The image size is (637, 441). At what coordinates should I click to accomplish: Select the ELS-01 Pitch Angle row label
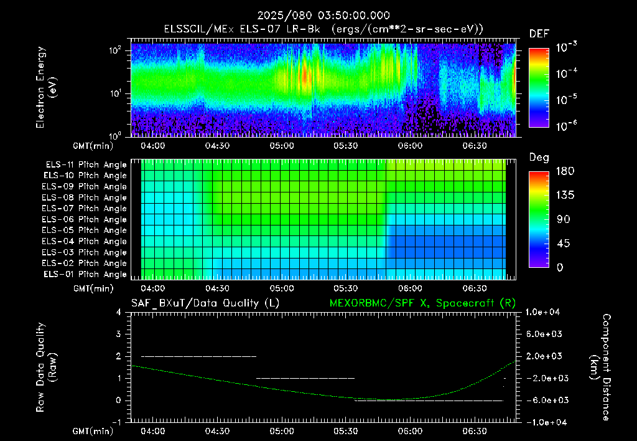click(x=85, y=274)
